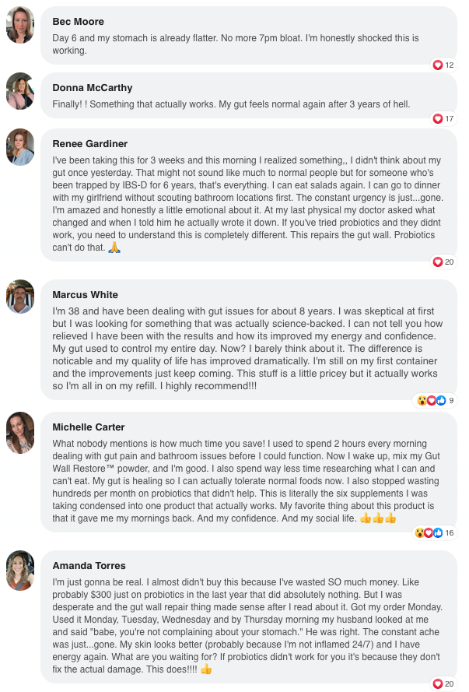Open Marcus White's profile picture
Image resolution: width=469 pixels, height=692 pixels.
pyautogui.click(x=20, y=297)
